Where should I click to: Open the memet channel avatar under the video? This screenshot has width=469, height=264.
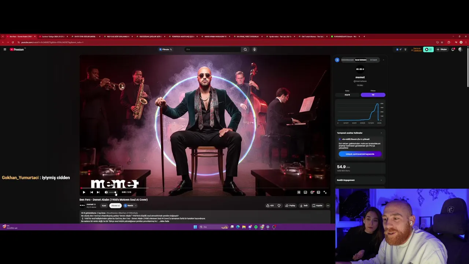click(x=82, y=205)
